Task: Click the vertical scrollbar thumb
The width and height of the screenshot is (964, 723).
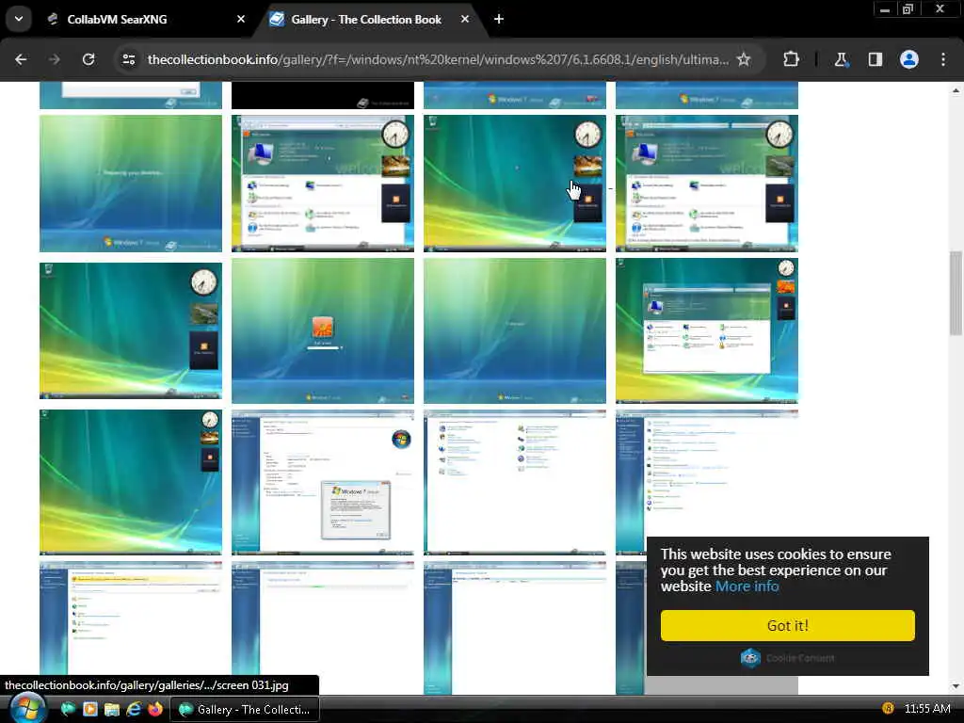Action: tap(956, 293)
